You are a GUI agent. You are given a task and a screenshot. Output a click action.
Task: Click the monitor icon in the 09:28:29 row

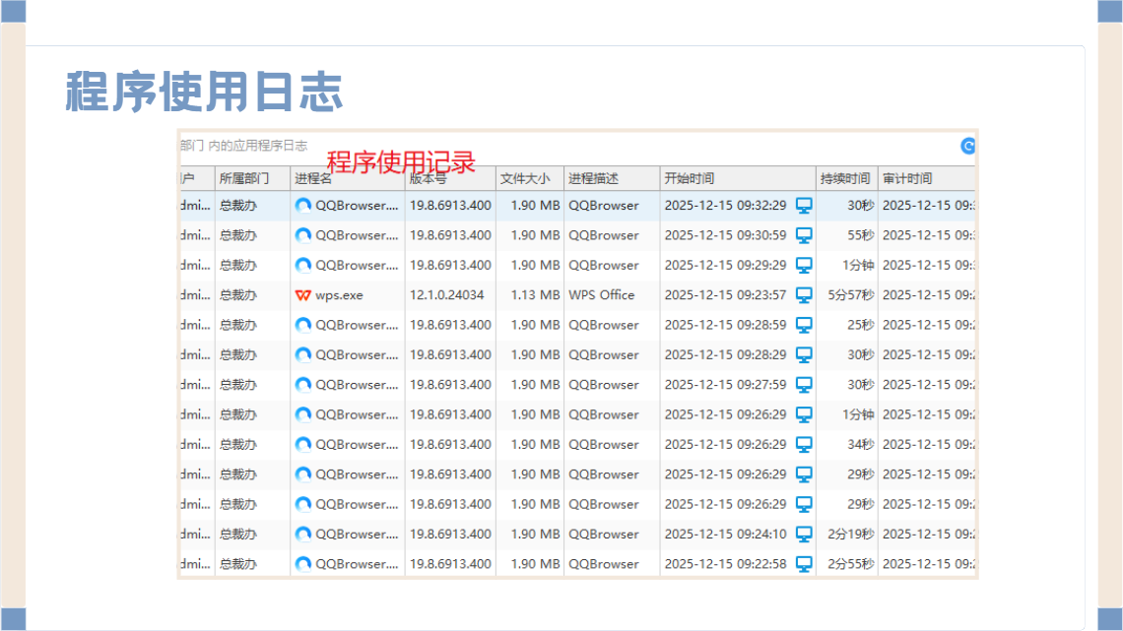pyautogui.click(x=804, y=354)
